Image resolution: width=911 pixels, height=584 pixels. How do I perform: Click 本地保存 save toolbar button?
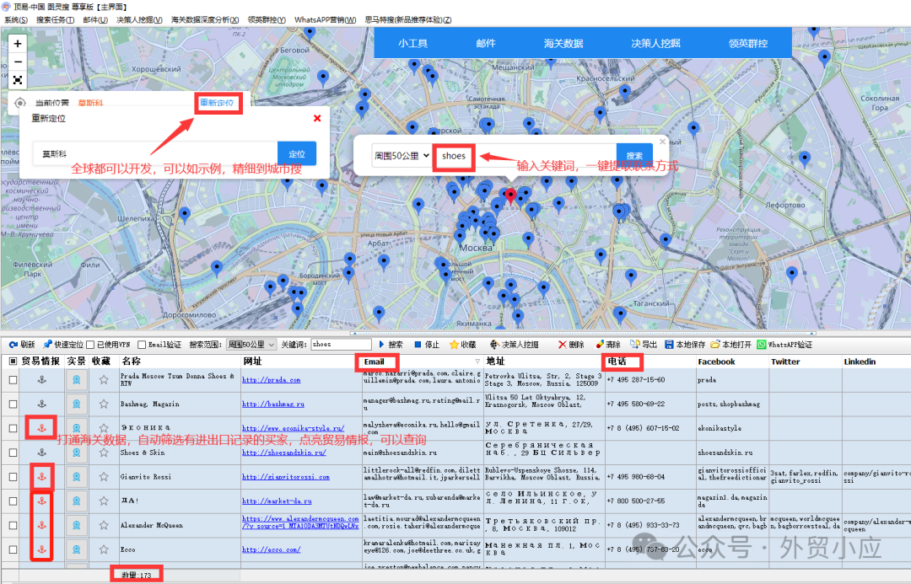point(685,345)
